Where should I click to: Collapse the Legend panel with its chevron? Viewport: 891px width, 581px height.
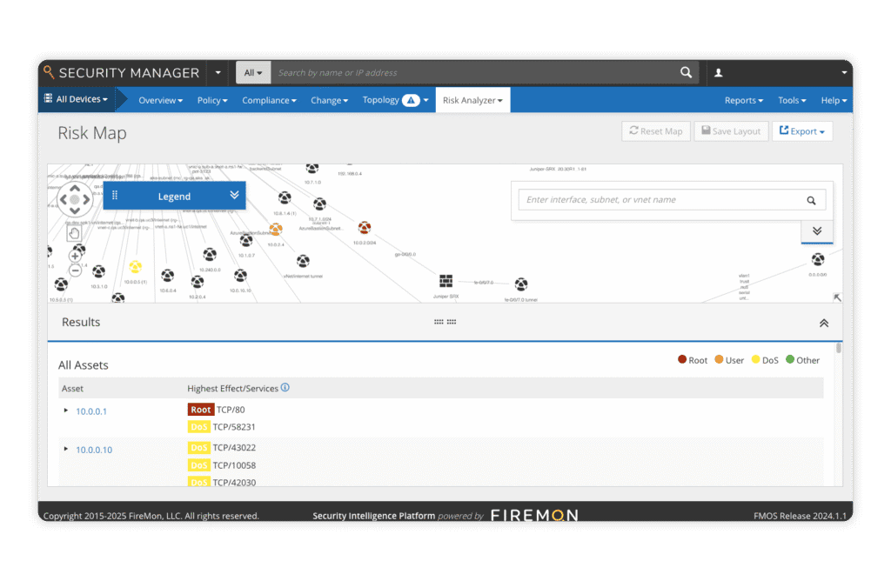[x=233, y=196]
